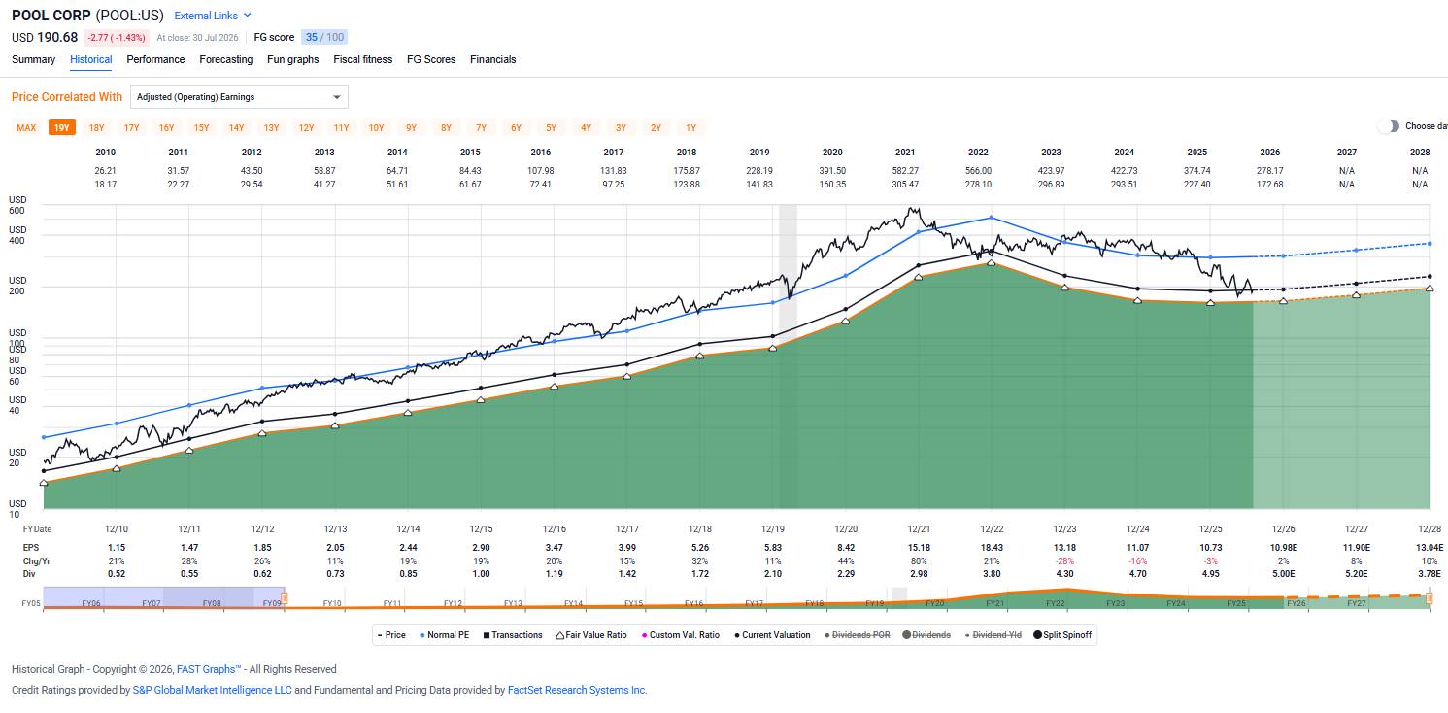Open the FAST Graphs copyright link
The width and height of the screenshot is (1448, 713).
pos(209,669)
